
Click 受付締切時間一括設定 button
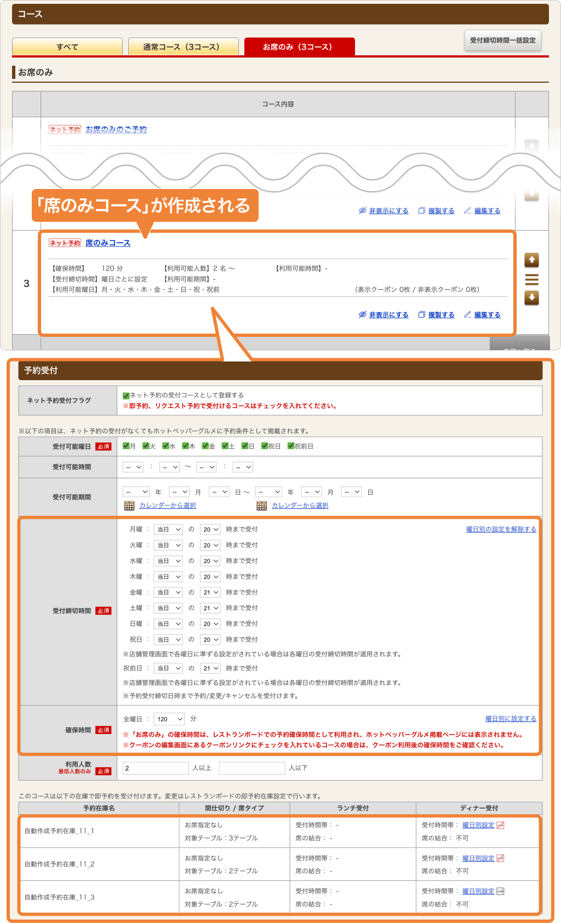click(x=503, y=41)
